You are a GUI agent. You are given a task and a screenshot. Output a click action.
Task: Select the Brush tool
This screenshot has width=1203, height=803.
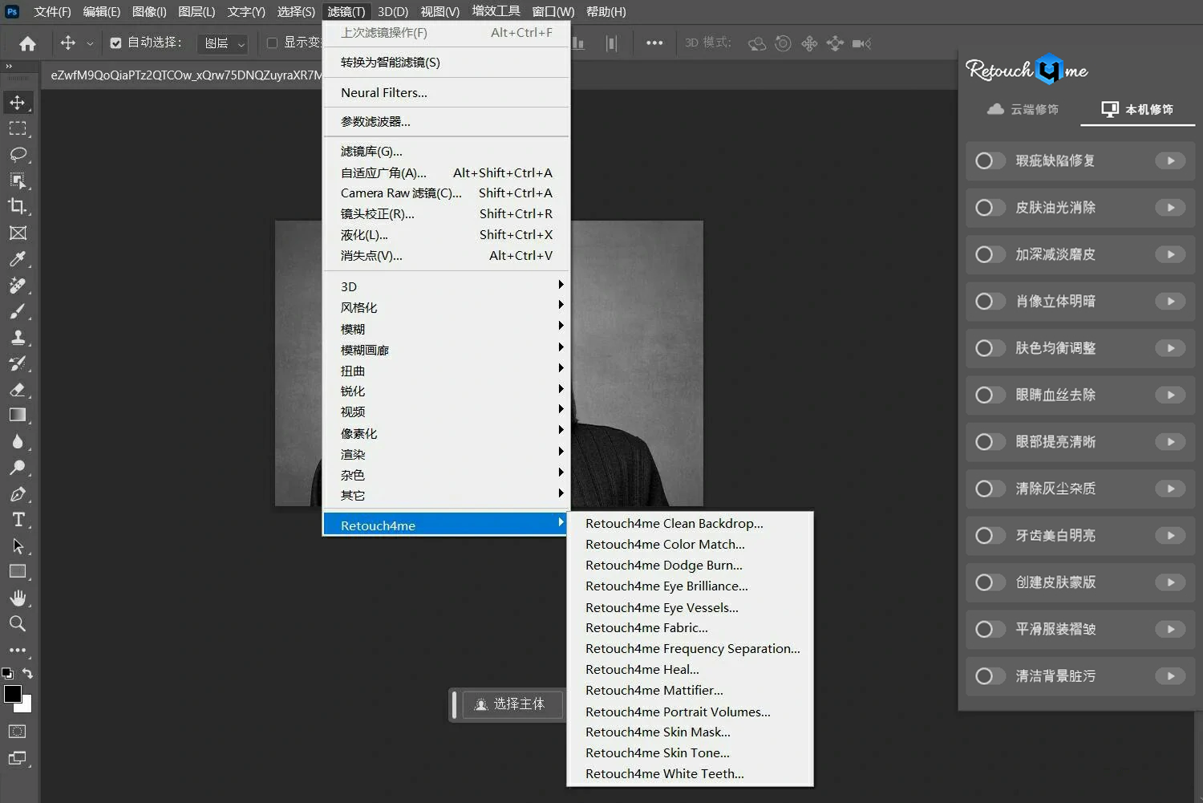[x=18, y=311]
